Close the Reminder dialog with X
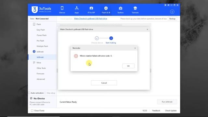This screenshot has width=208, height=117. click(x=135, y=48)
